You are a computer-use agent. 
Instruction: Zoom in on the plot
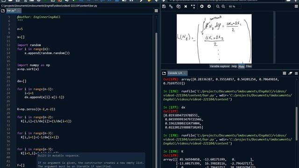coord(223,7)
